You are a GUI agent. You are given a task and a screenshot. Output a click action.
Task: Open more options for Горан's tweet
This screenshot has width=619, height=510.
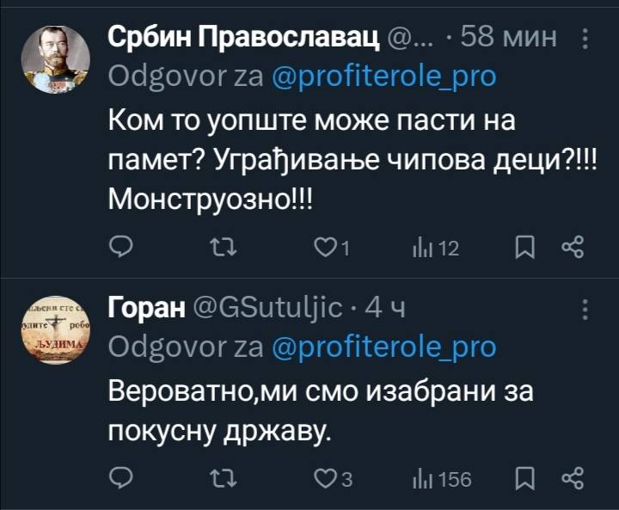(x=585, y=309)
